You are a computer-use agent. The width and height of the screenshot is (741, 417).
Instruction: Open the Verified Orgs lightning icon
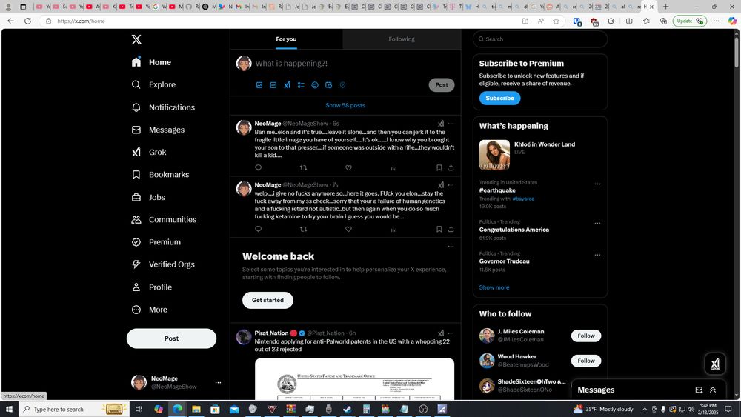[136, 264]
